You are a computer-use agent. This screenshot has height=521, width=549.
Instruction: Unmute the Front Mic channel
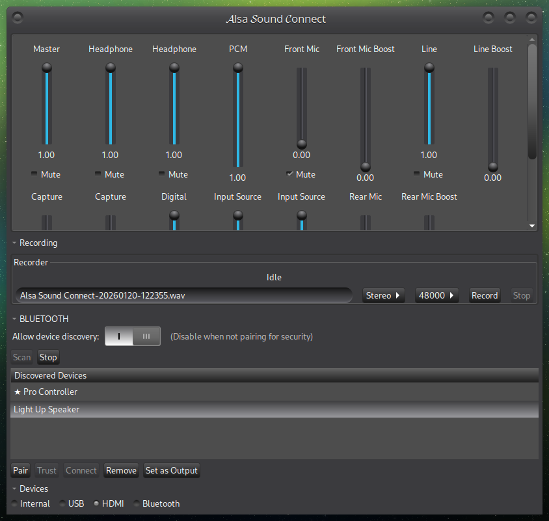tap(289, 174)
